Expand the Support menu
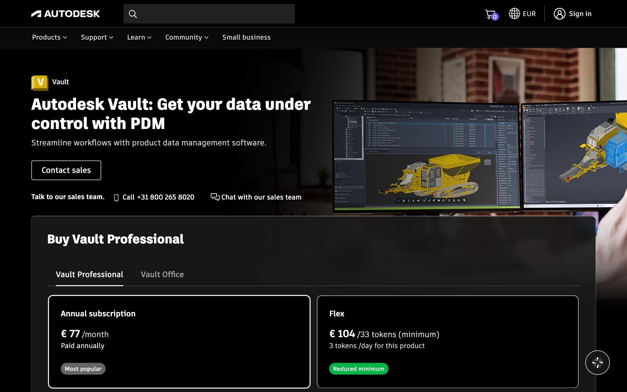This screenshot has height=392, width=627. (97, 37)
